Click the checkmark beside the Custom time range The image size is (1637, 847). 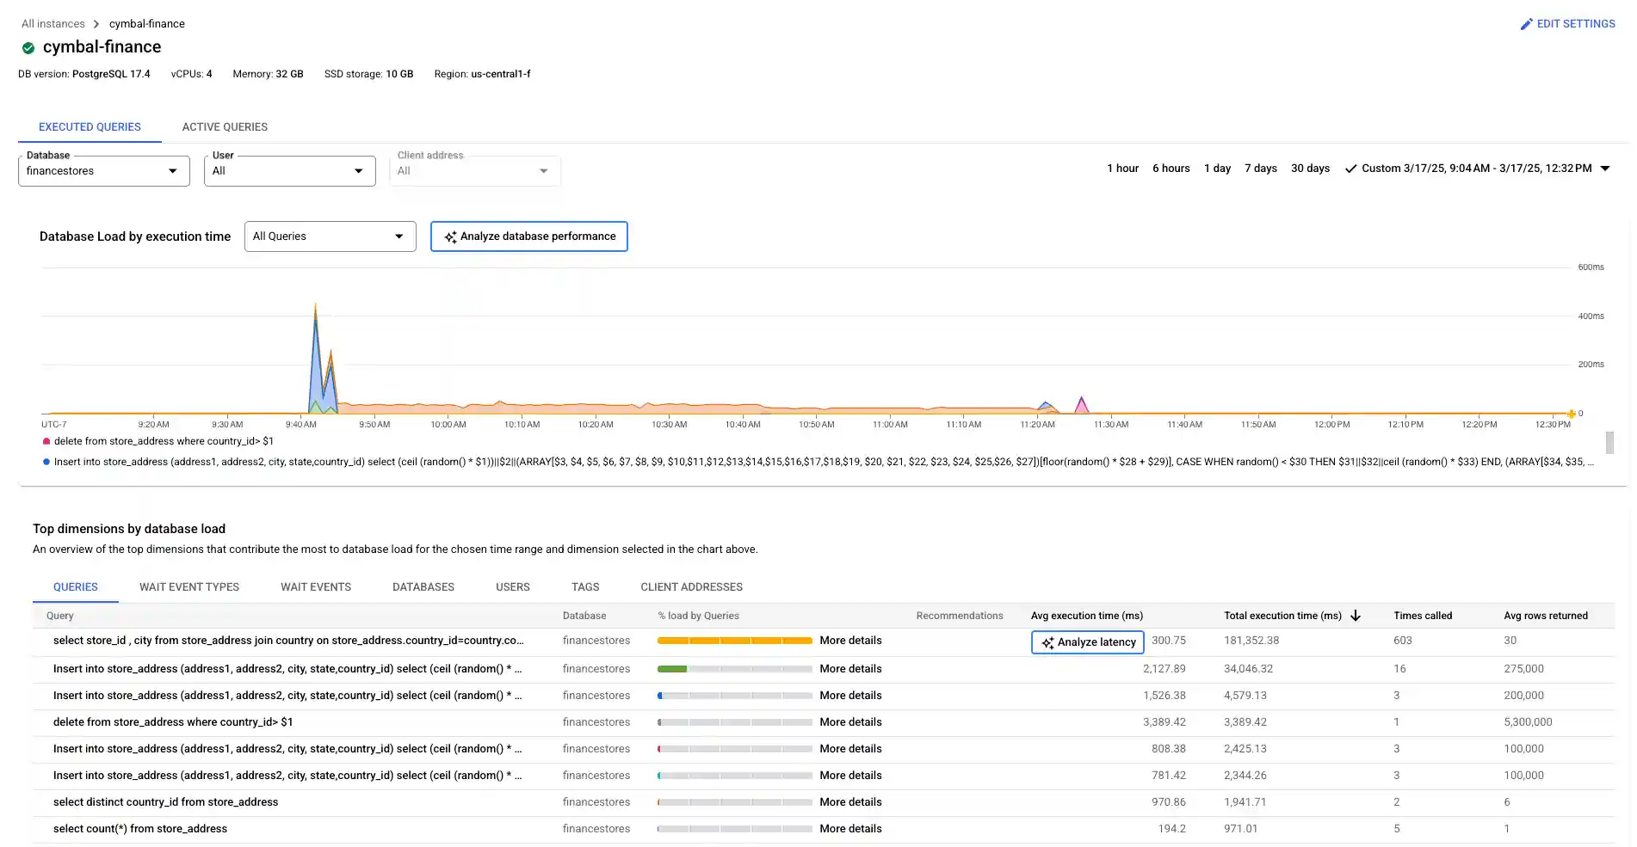point(1350,169)
